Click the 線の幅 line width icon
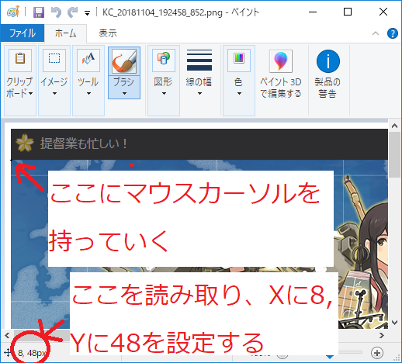402x363 pixels. pos(199,60)
